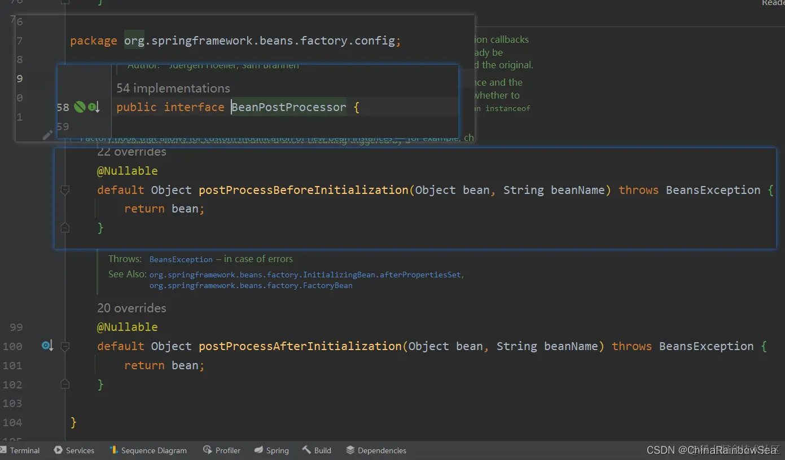Open the Profiler tool window
This screenshot has width=785, height=460.
221,450
